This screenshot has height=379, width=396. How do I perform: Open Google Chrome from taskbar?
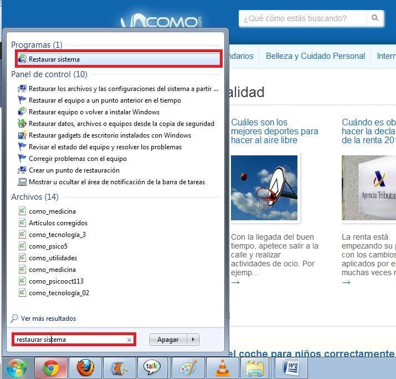pyautogui.click(x=51, y=367)
